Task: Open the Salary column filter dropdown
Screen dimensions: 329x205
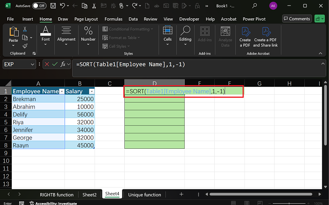Action: point(91,92)
